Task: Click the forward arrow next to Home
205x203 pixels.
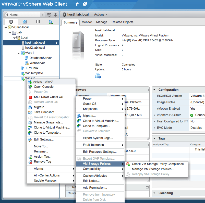Action: pyautogui.click(x=42, y=15)
